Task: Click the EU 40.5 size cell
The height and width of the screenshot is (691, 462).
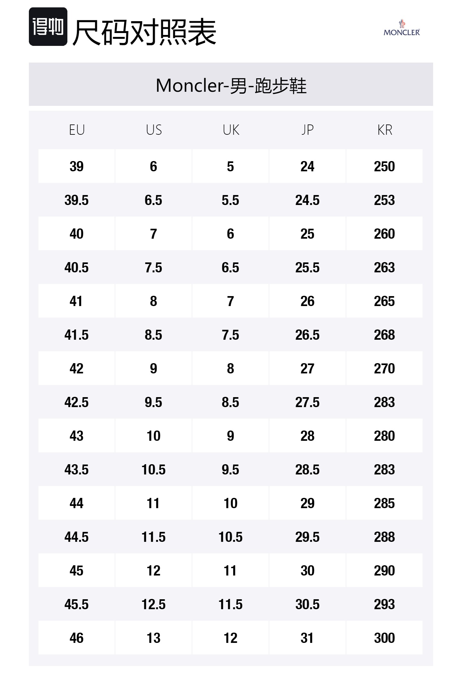Action: (x=77, y=268)
